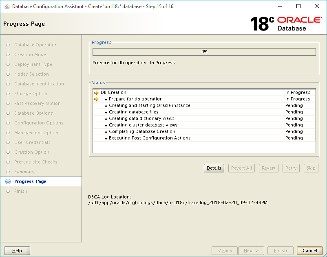Screen dimensions: 327x257
Task: Select Summary step in sidebar
Action: tap(24, 172)
